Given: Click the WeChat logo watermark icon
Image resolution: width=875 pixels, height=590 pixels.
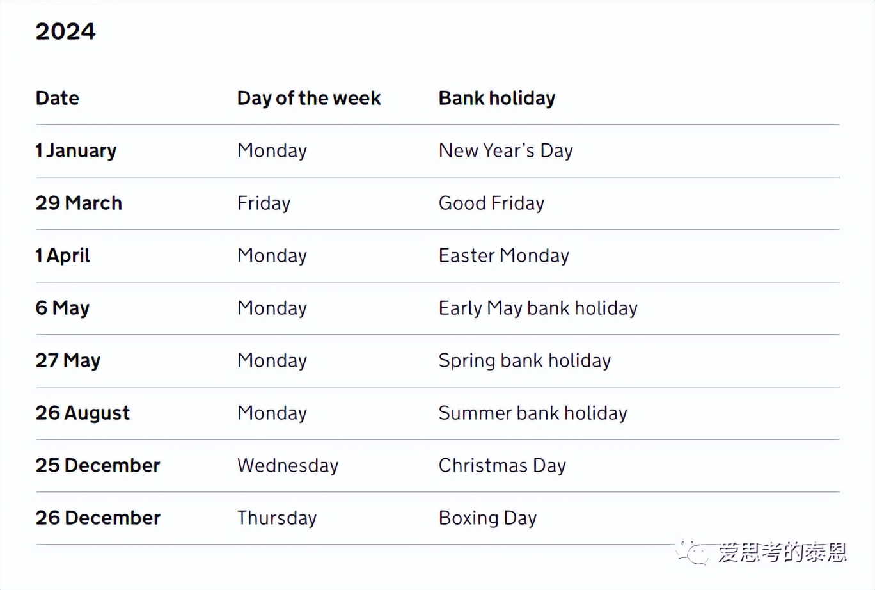Looking at the screenshot, I should click(693, 552).
